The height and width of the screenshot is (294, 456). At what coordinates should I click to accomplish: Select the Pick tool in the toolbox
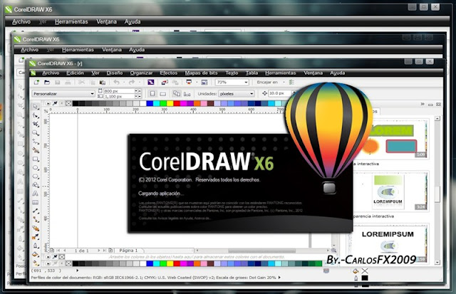tap(36, 107)
